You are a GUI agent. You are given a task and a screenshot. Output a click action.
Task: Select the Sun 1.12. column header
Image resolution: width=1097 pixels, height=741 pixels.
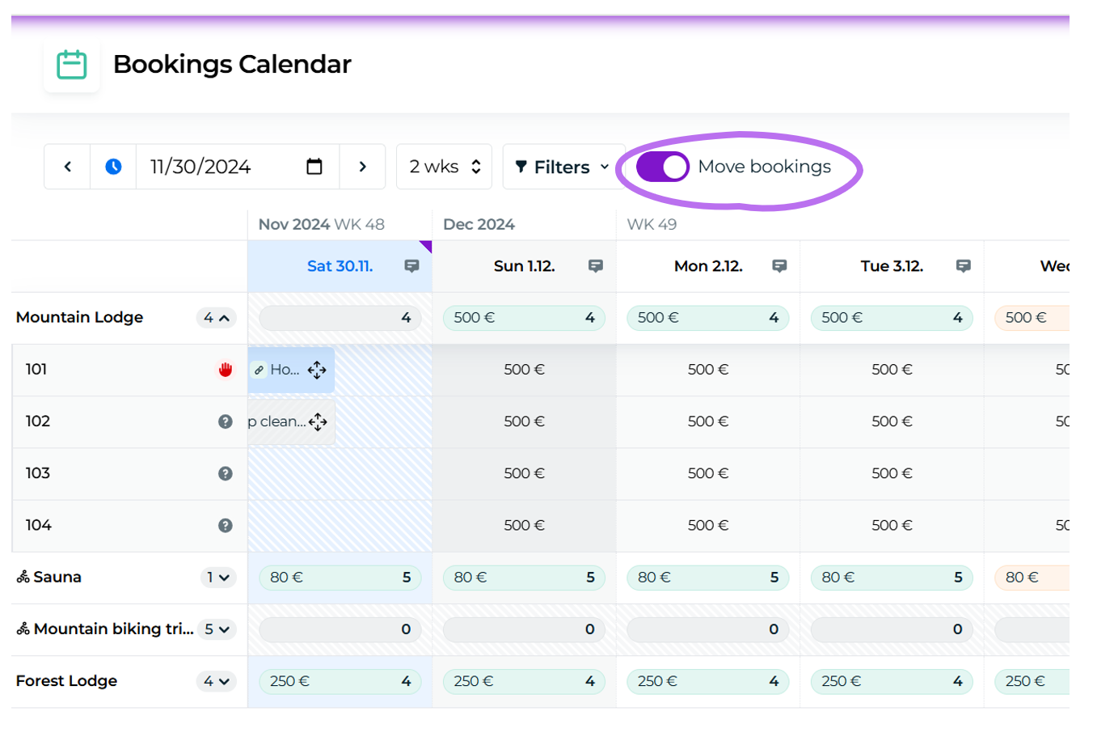[x=524, y=266]
